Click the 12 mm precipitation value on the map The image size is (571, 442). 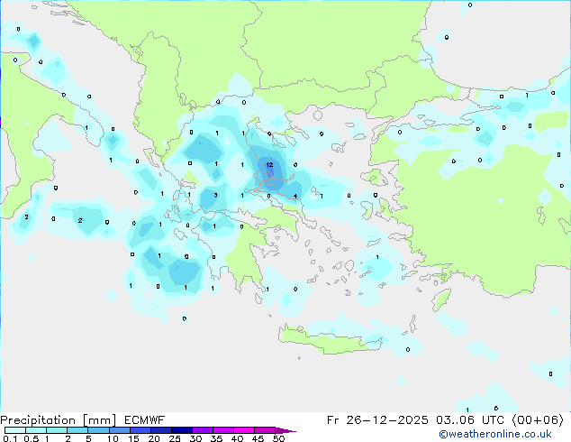(x=269, y=165)
